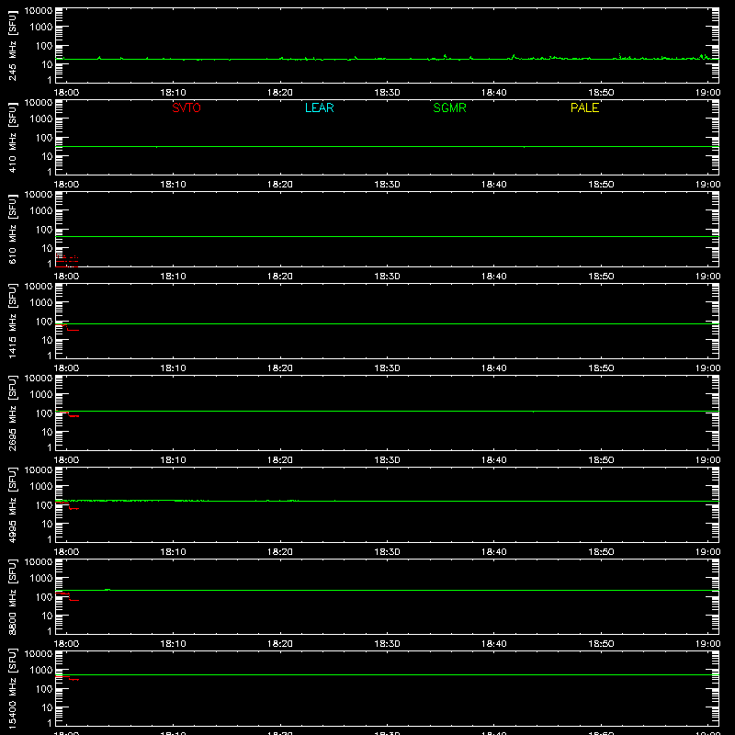Click the 2695 MHz [SFU] axis title
This screenshot has width=735, height=735.
click(x=13, y=413)
